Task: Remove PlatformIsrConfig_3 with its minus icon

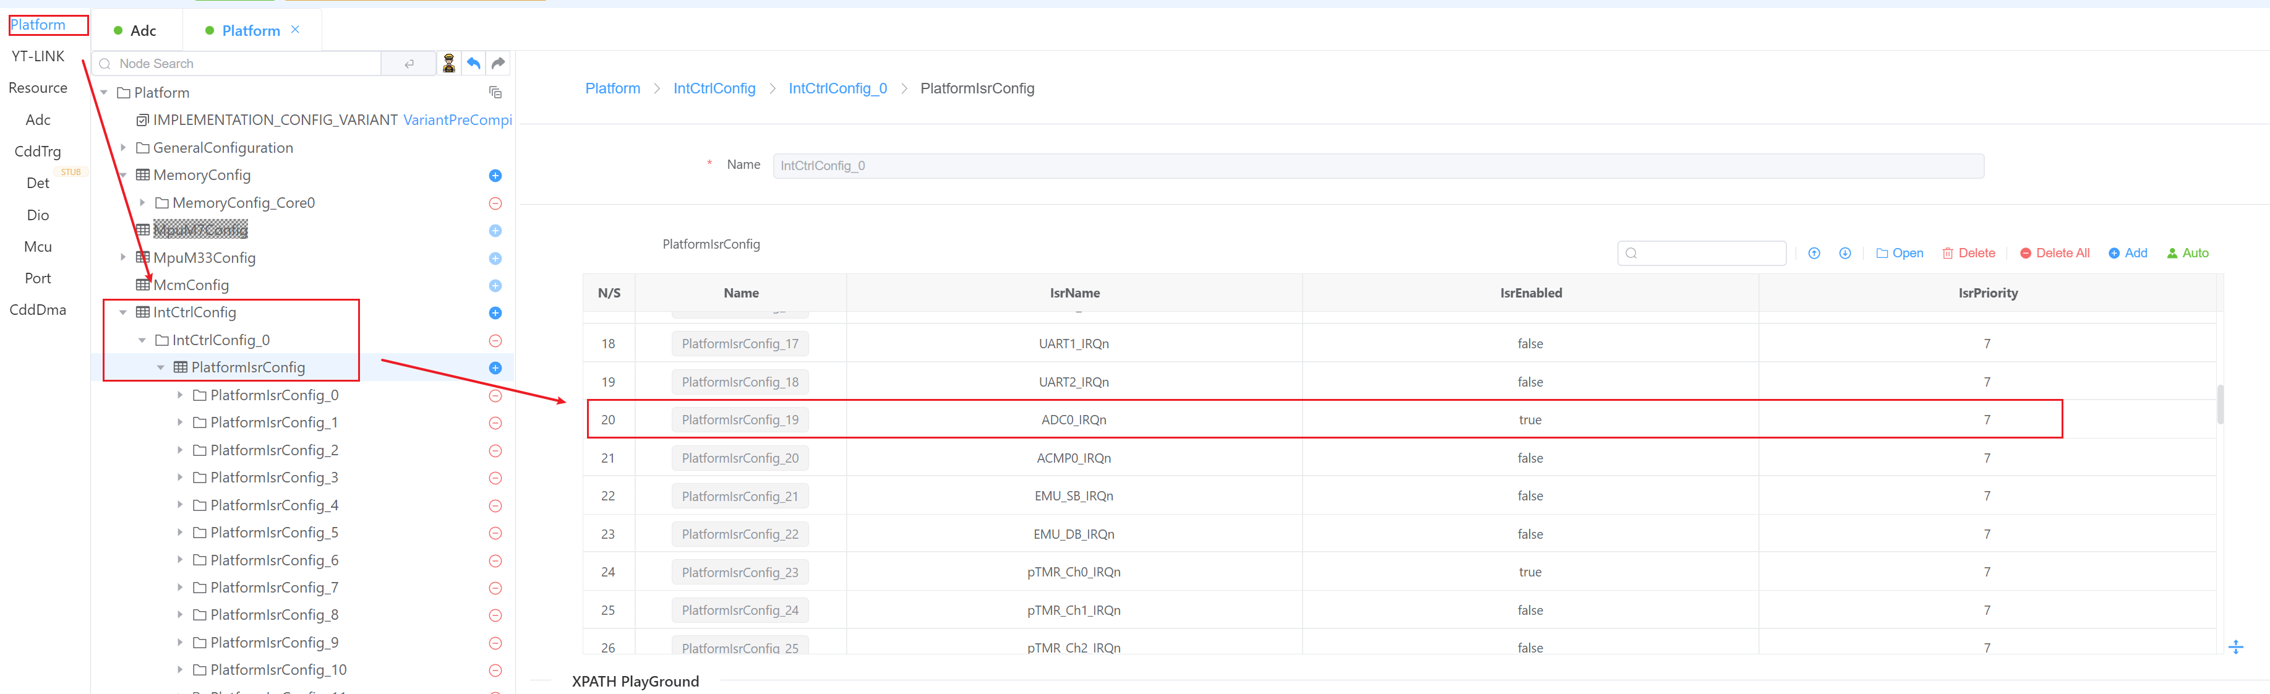Action: [495, 478]
